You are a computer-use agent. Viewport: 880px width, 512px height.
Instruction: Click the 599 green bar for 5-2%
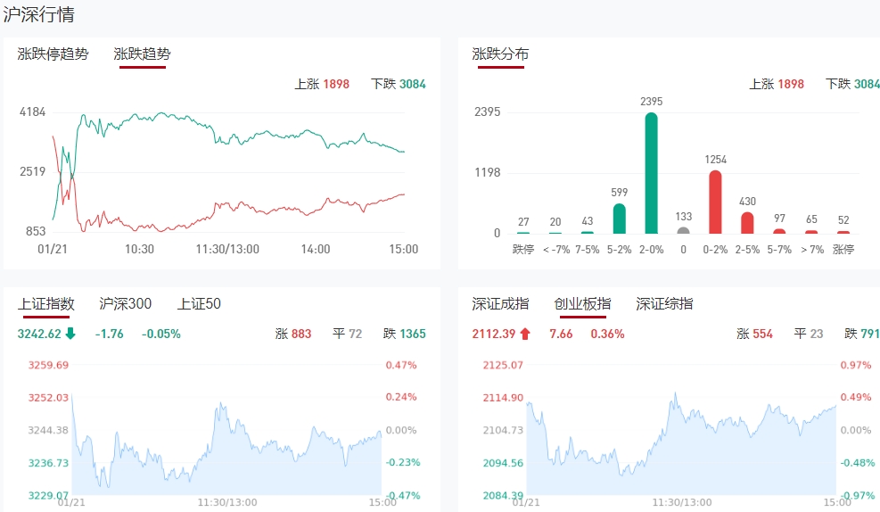pyautogui.click(x=619, y=219)
